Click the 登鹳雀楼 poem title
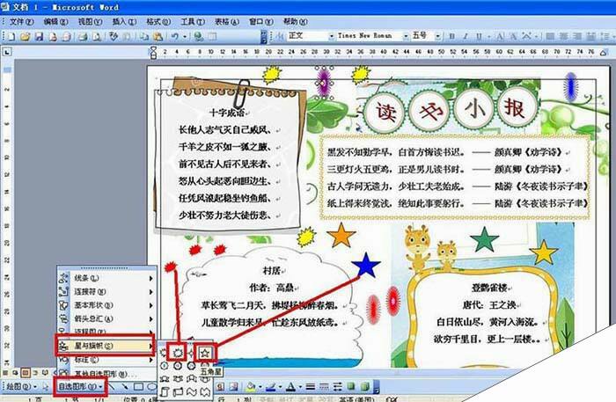 point(489,288)
